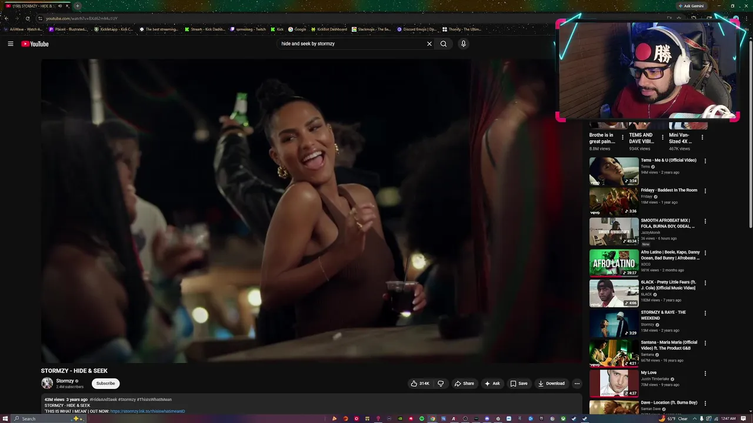753x423 pixels.
Task: Open the Windows notification center icon
Action: tap(743, 418)
